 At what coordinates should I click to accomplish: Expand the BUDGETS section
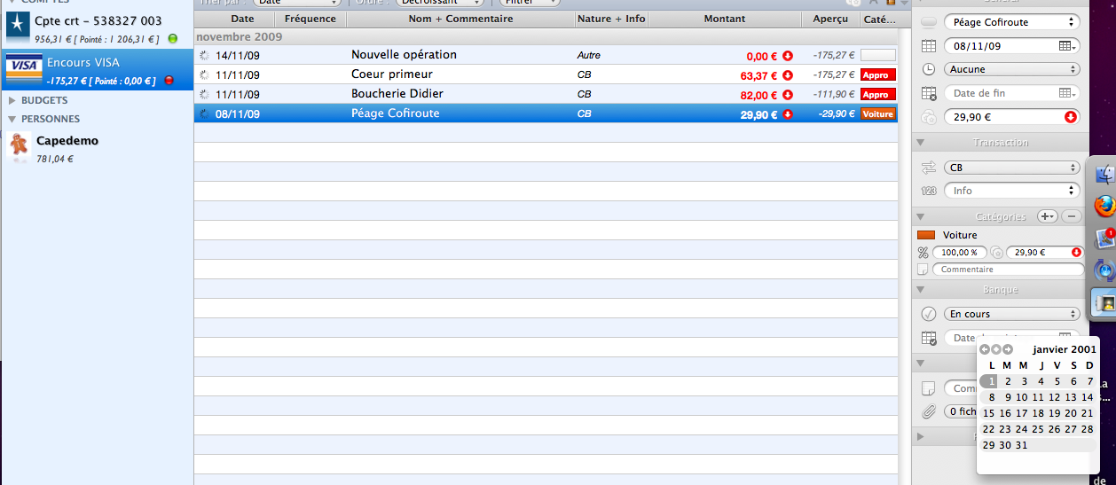coord(12,101)
